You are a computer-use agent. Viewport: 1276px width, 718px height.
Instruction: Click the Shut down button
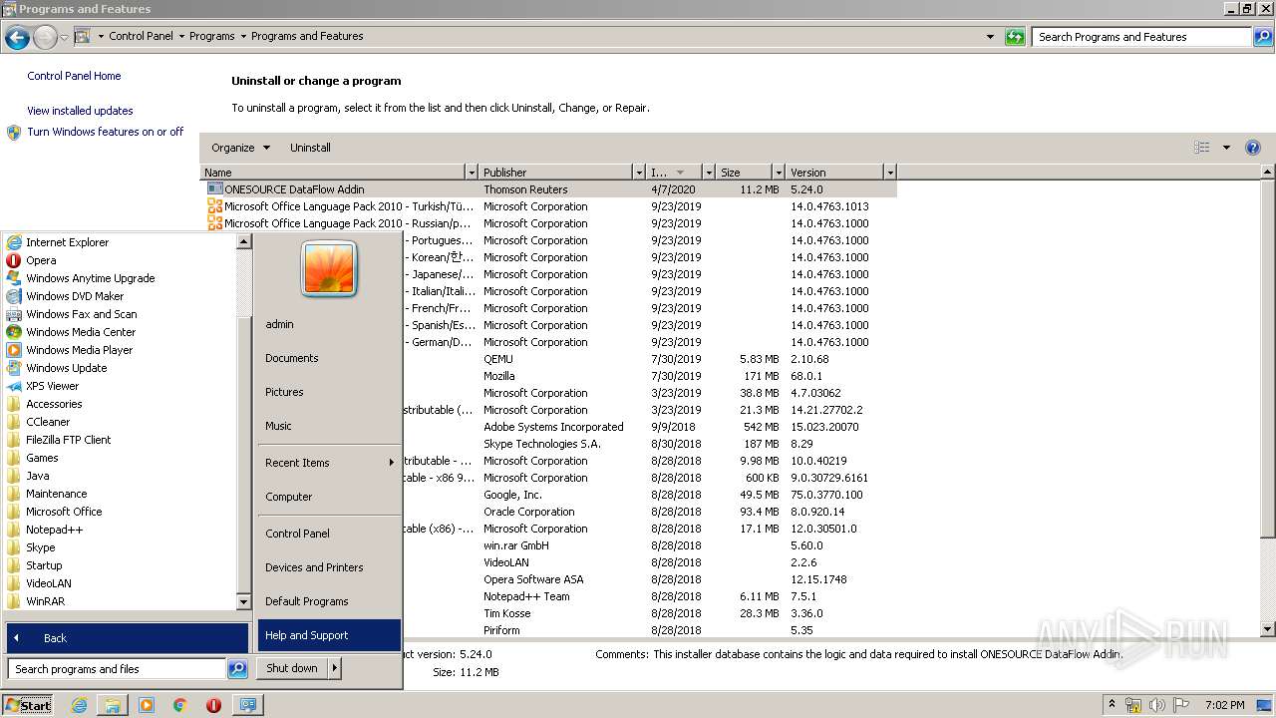(x=292, y=668)
